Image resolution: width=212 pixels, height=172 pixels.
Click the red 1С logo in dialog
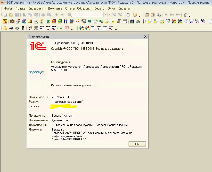(x=38, y=46)
